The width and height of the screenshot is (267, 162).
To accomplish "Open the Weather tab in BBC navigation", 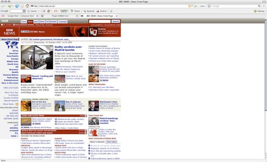I will pos(53,22).
